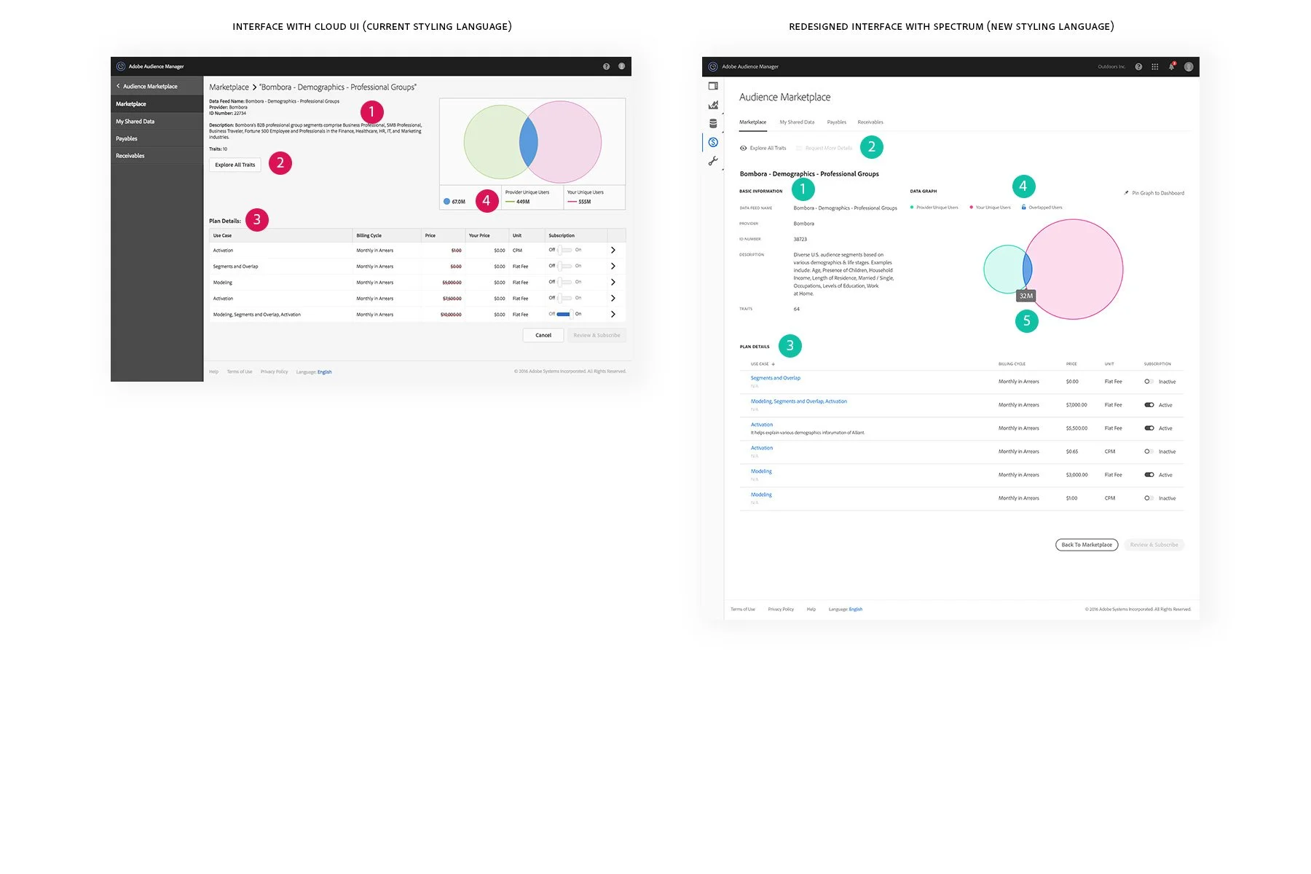Click the blue 67.0M overlap swatch in Cloud UI

click(446, 202)
